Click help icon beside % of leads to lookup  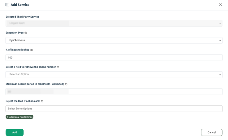32,50
